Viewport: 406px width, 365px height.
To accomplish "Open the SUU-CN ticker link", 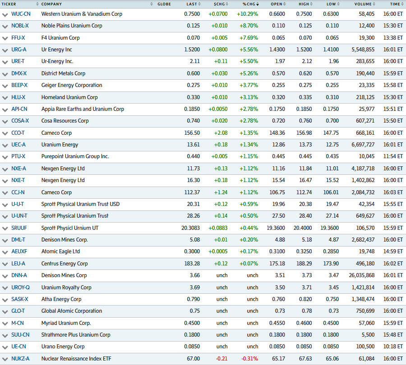I will (x=20, y=335).
